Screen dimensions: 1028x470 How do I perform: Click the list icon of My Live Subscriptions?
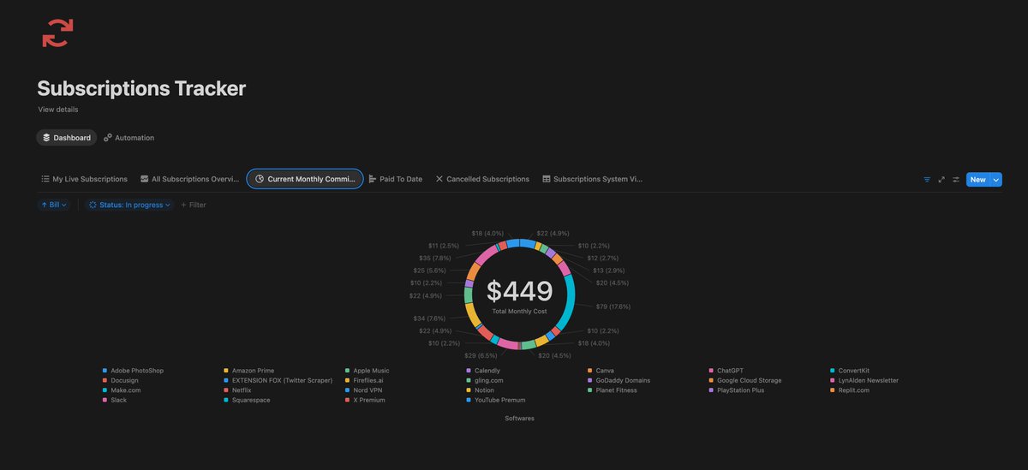click(45, 179)
